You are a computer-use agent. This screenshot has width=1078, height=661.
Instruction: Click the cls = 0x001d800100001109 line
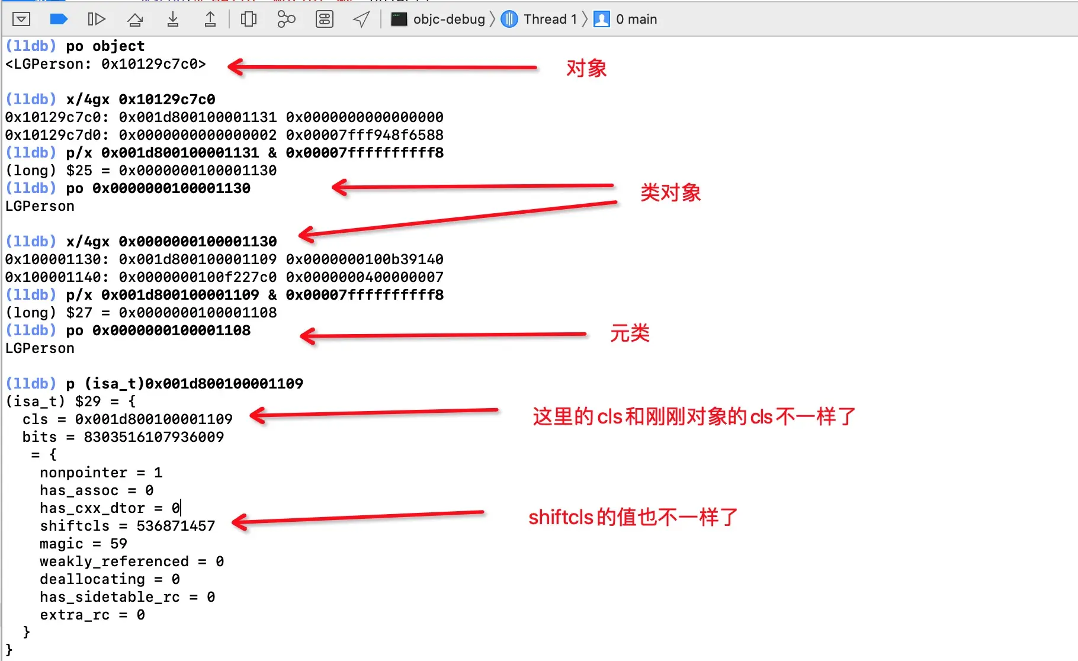[127, 419]
